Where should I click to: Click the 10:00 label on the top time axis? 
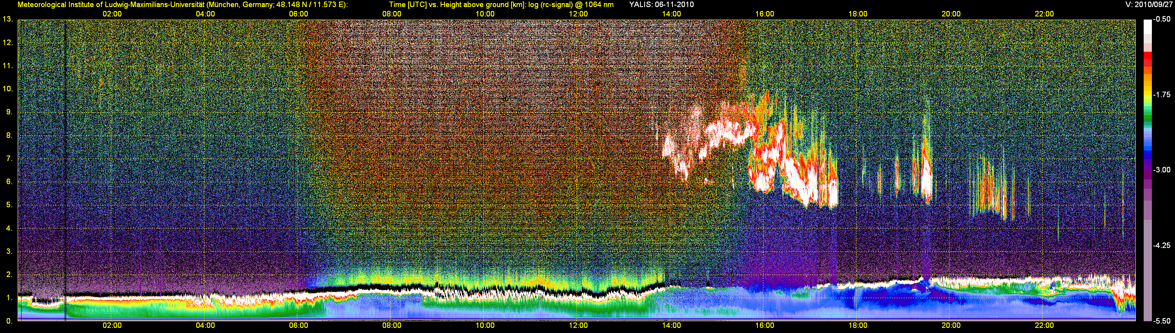click(485, 14)
